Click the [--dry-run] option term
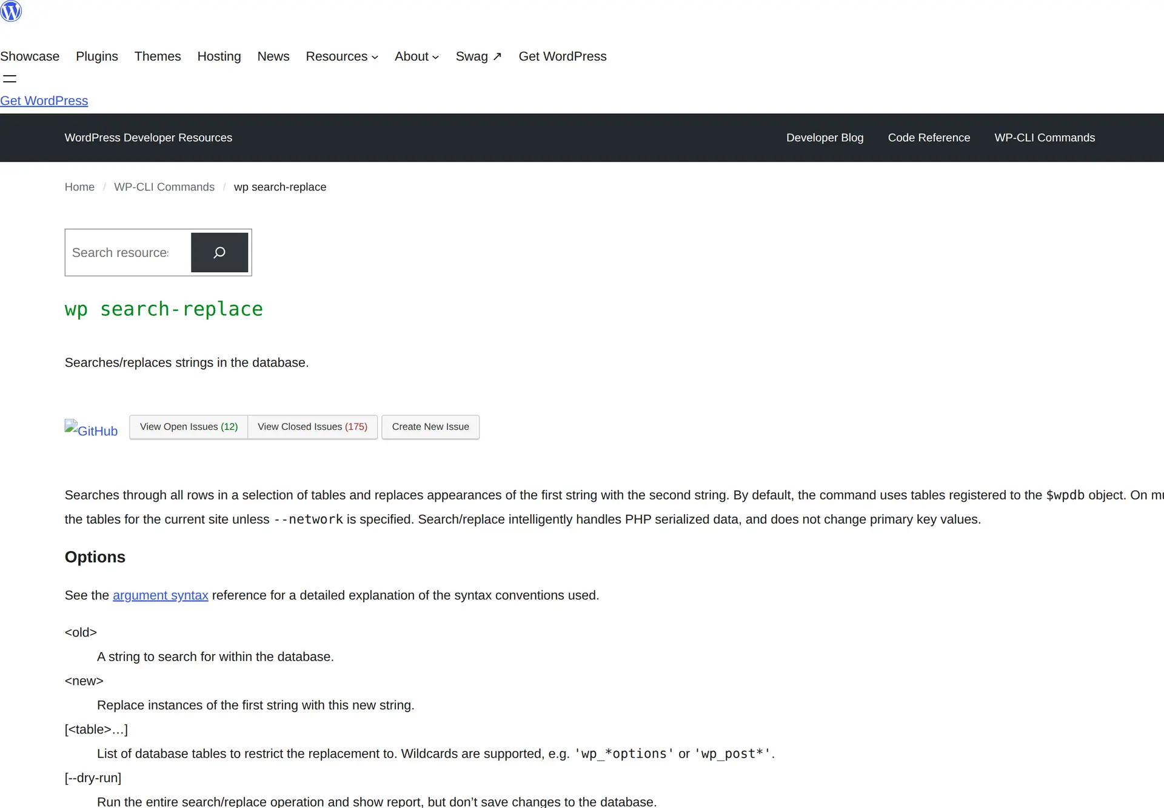 (93, 778)
